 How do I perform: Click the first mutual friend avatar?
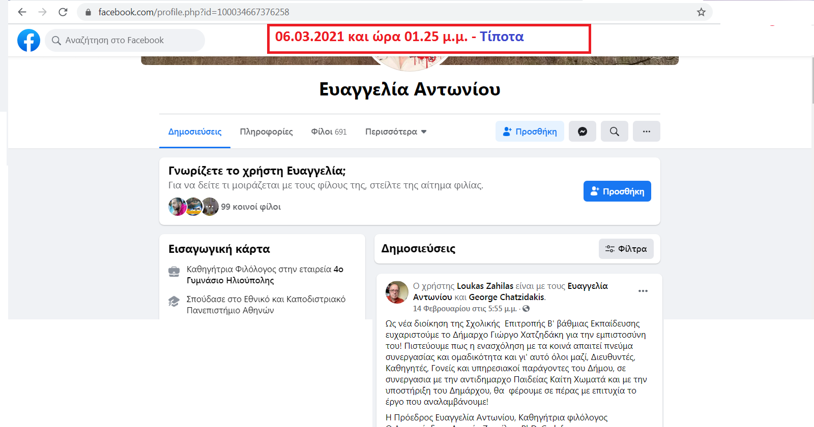tap(177, 207)
